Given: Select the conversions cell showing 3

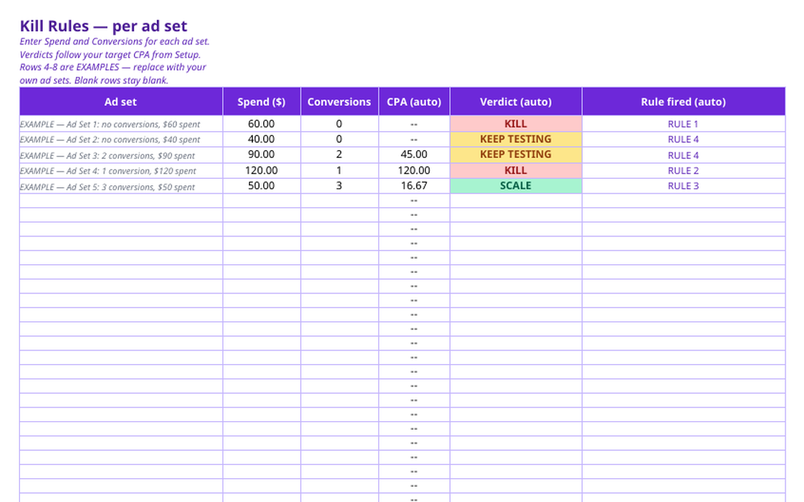Looking at the screenshot, I should pos(339,186).
